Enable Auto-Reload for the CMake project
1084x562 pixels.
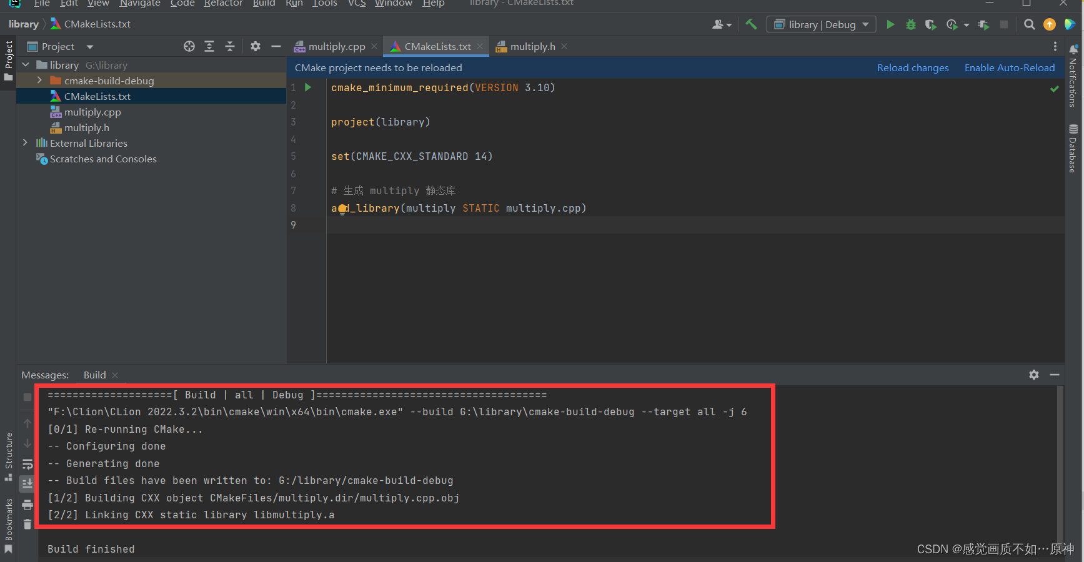(x=1010, y=67)
